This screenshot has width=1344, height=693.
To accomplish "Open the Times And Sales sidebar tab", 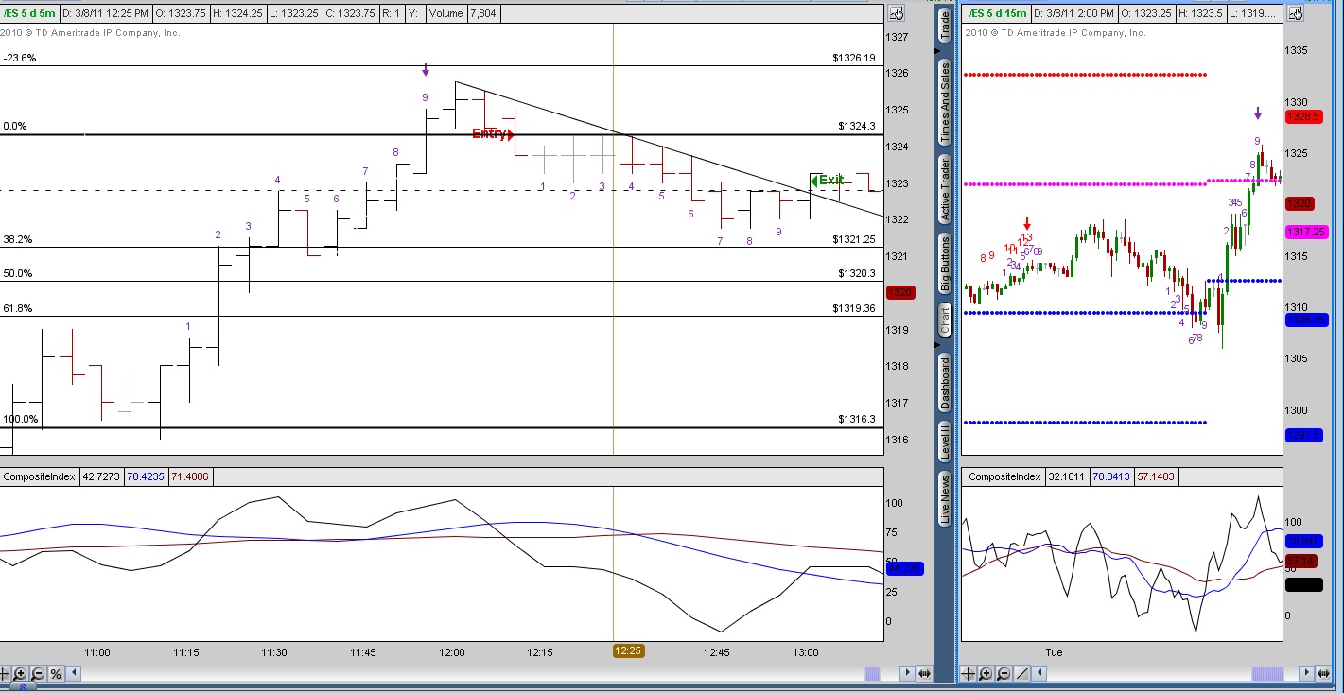I will pos(945,102).
